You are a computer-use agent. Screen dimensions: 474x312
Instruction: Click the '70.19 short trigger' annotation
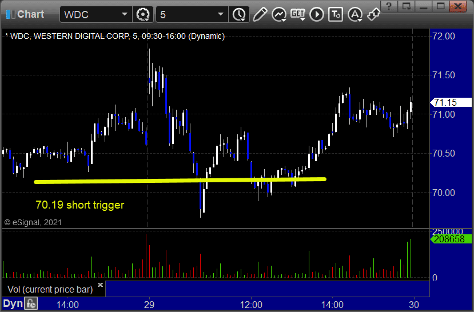[80, 205]
